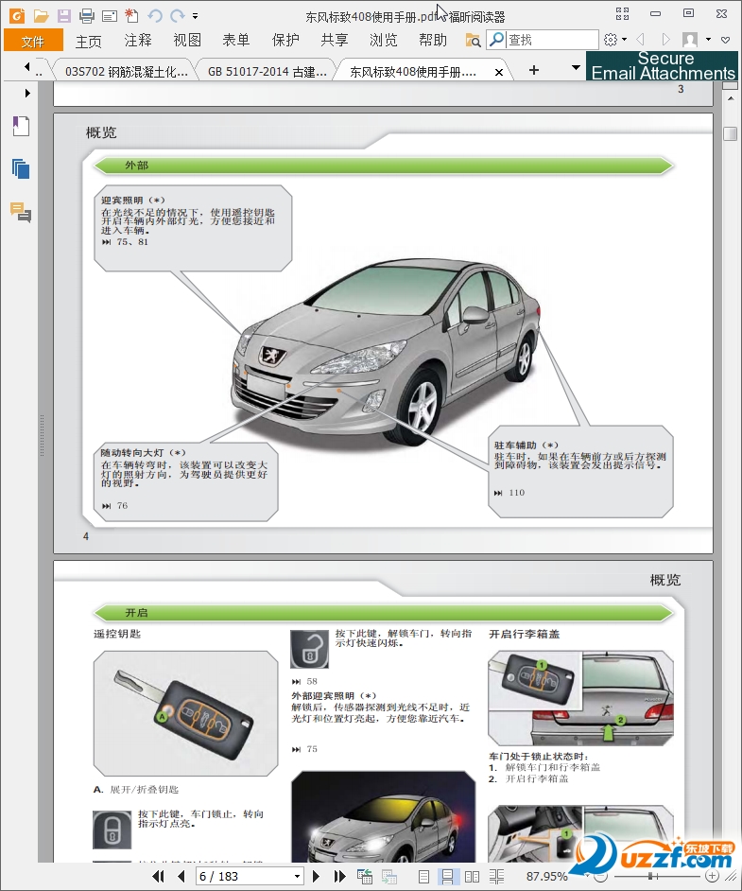Click the zoom slider at the bottom
742x891 pixels.
652,877
